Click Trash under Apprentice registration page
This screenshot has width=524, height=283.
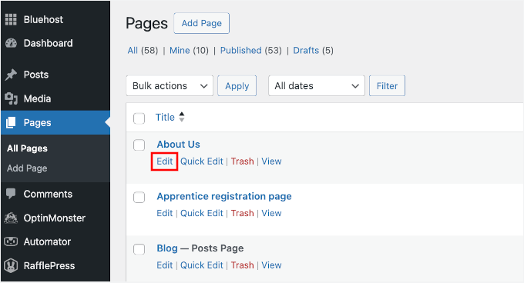pyautogui.click(x=242, y=213)
